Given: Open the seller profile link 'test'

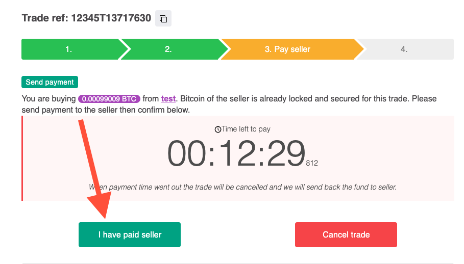Looking at the screenshot, I should [x=168, y=99].
